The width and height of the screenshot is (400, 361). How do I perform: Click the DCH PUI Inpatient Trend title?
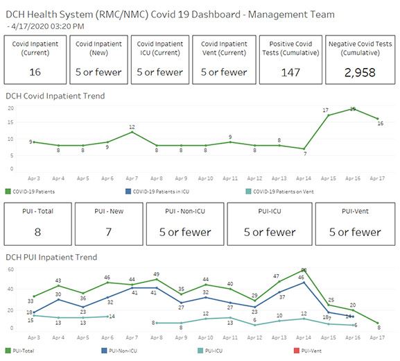(51, 258)
